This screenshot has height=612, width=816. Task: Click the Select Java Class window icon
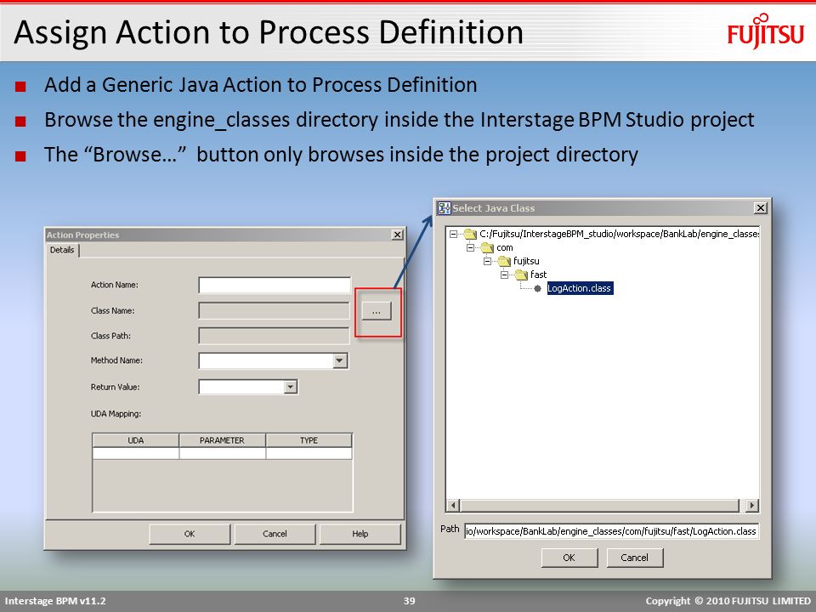[x=444, y=208]
